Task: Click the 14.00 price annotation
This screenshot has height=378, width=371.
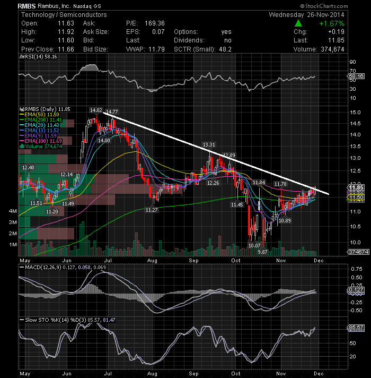Action: point(104,140)
